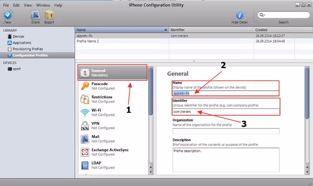Click the Configuration Profiles label

(30, 56)
